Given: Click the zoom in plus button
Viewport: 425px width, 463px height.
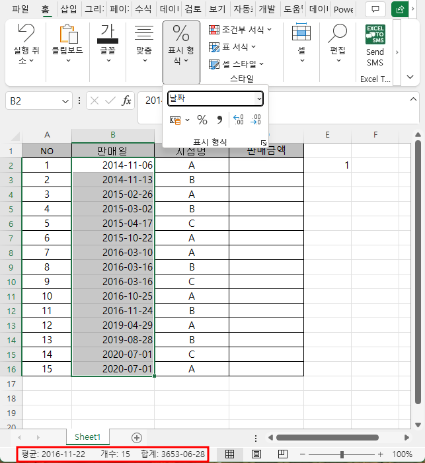Looking at the screenshot, I should pos(381,454).
